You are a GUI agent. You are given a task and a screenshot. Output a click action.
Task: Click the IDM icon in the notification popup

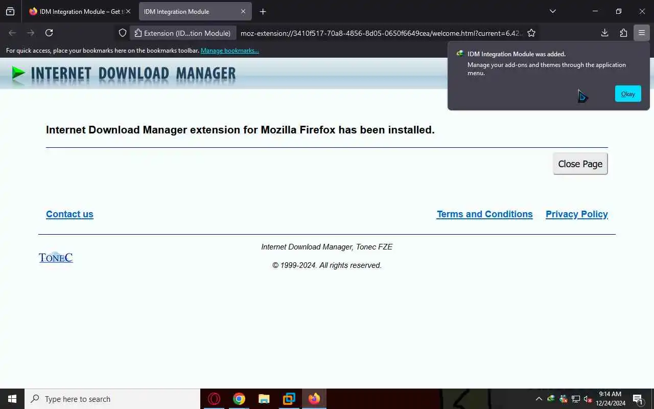[460, 54]
